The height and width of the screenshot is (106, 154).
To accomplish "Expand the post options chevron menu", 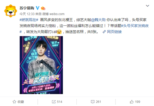I will (147, 6).
